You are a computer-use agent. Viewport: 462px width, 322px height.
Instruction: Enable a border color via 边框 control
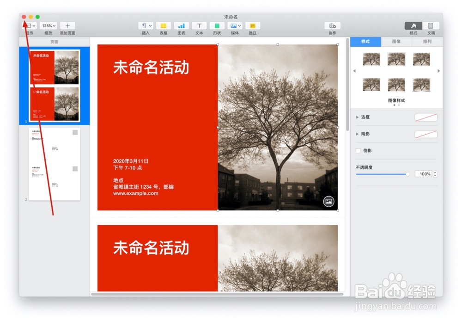(x=425, y=117)
